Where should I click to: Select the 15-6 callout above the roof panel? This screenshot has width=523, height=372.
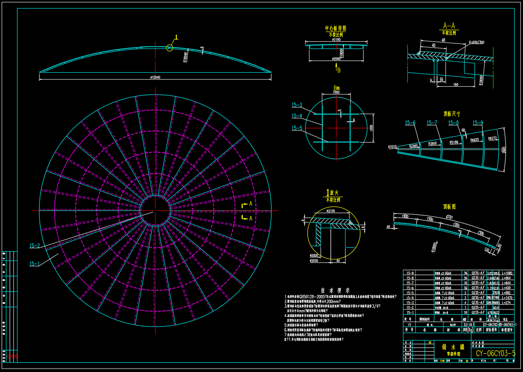pos(410,123)
